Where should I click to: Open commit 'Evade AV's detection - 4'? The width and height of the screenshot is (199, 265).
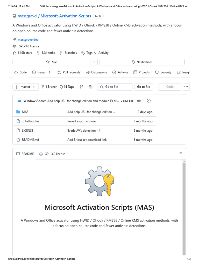pyautogui.click(x=84, y=131)
